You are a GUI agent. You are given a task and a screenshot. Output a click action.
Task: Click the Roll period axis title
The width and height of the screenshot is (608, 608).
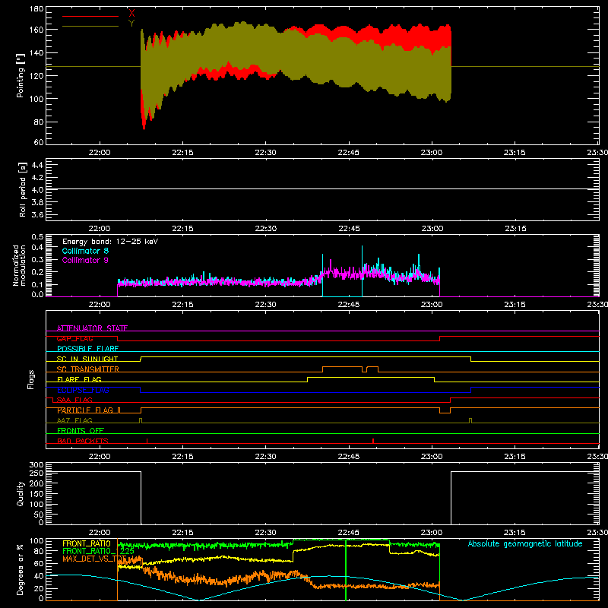pyautogui.click(x=23, y=189)
